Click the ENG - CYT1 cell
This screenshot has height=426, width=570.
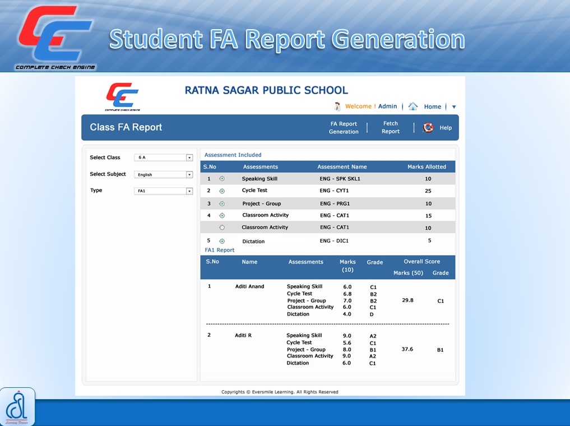[334, 191]
